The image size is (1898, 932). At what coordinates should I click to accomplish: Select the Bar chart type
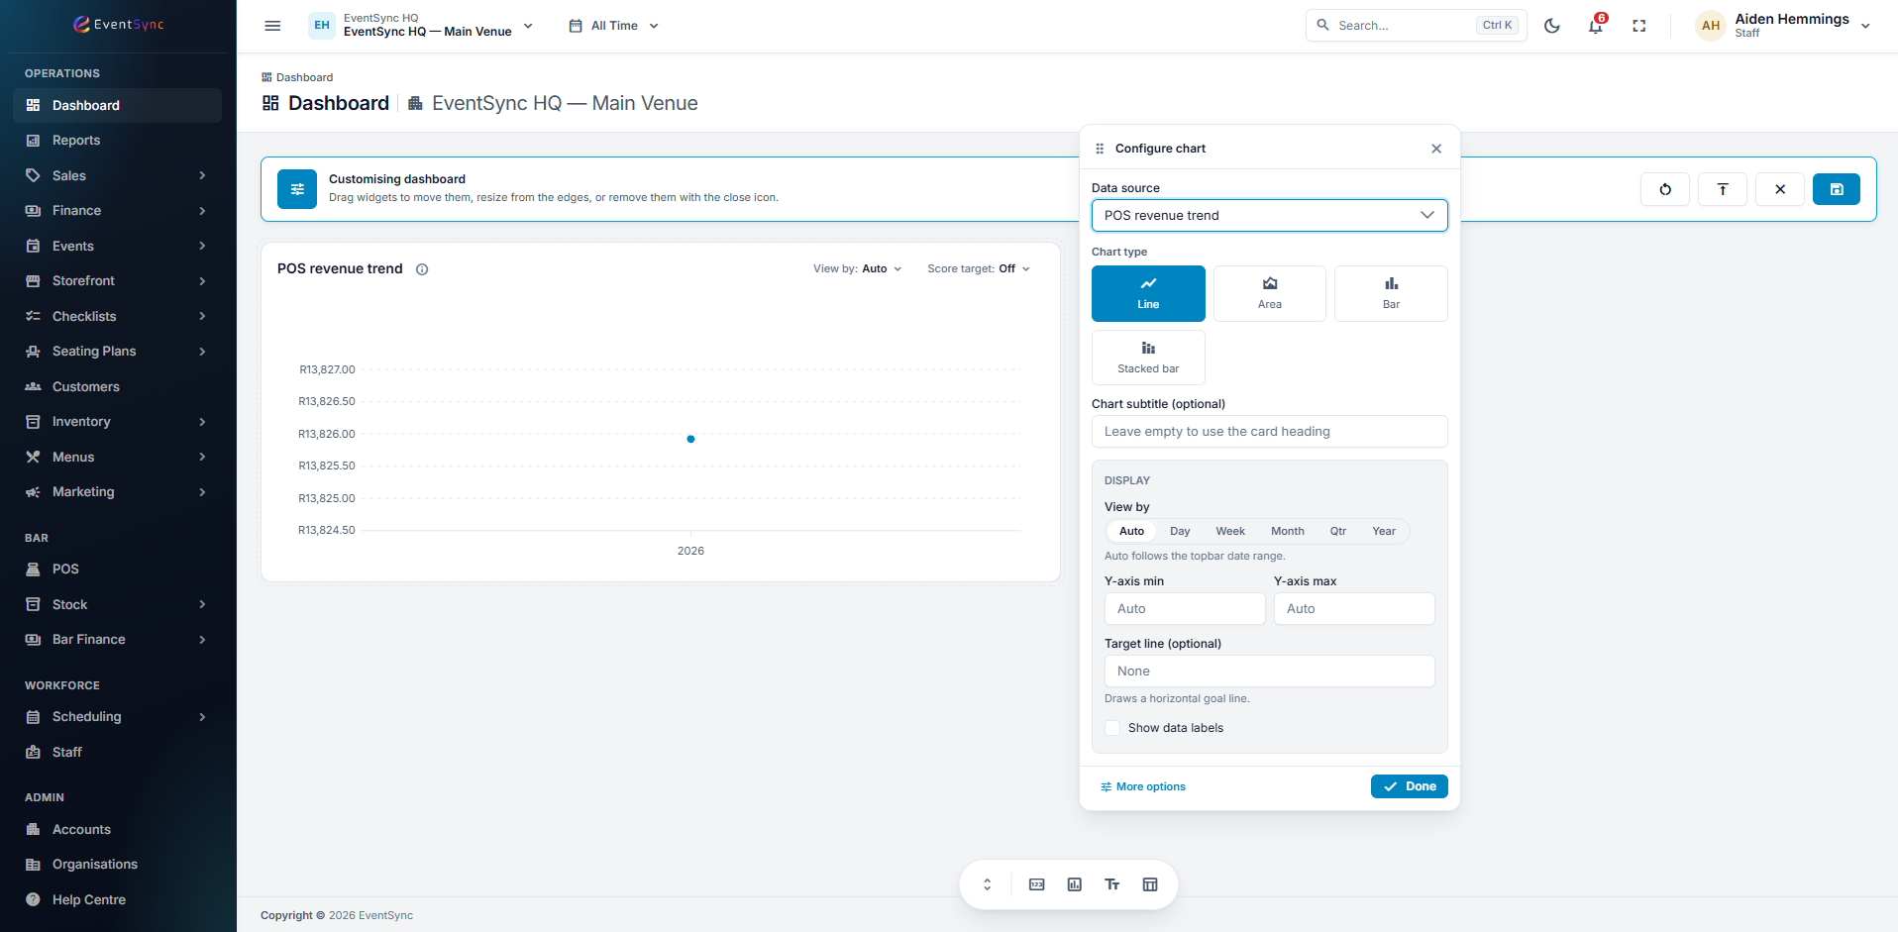click(x=1391, y=293)
